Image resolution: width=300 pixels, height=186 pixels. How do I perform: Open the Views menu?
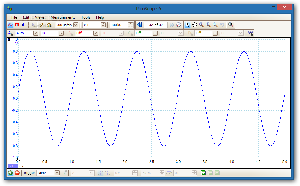[40, 17]
